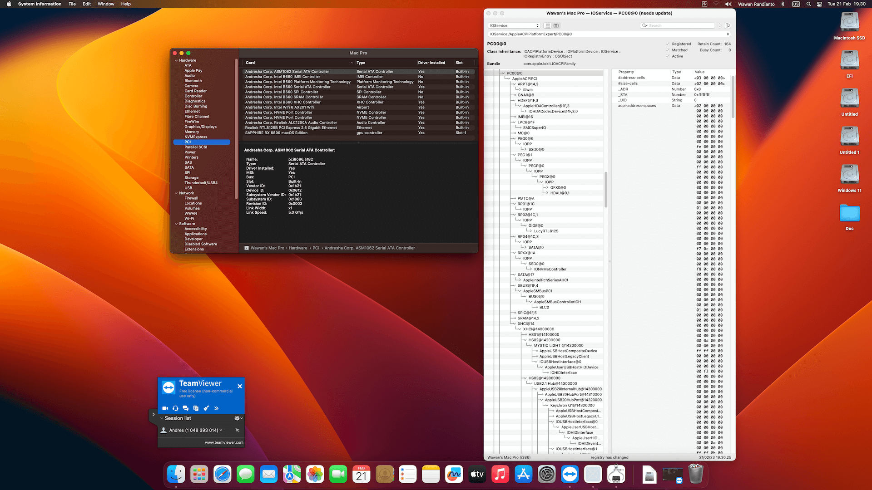Collapse the Session list section
Screen dimensions: 872x490
[162, 418]
